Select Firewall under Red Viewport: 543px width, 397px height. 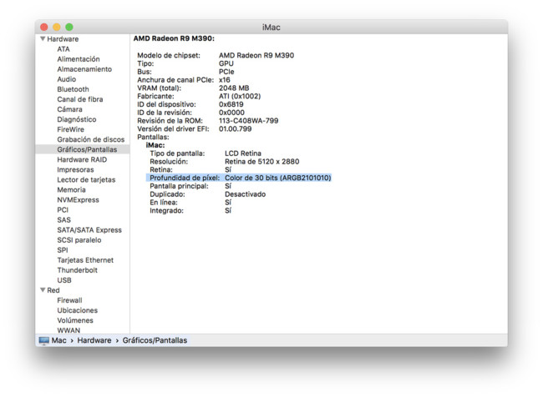[x=69, y=300]
